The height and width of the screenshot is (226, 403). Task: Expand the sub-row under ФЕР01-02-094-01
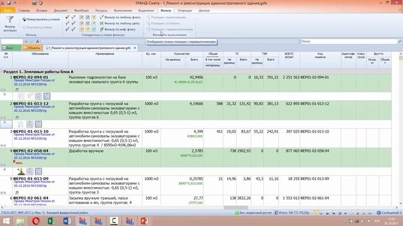click(x=4, y=95)
